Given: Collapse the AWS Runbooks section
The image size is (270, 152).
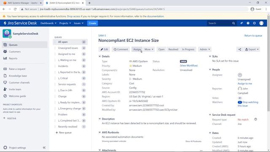Looking at the screenshot, I should click(x=100, y=132).
